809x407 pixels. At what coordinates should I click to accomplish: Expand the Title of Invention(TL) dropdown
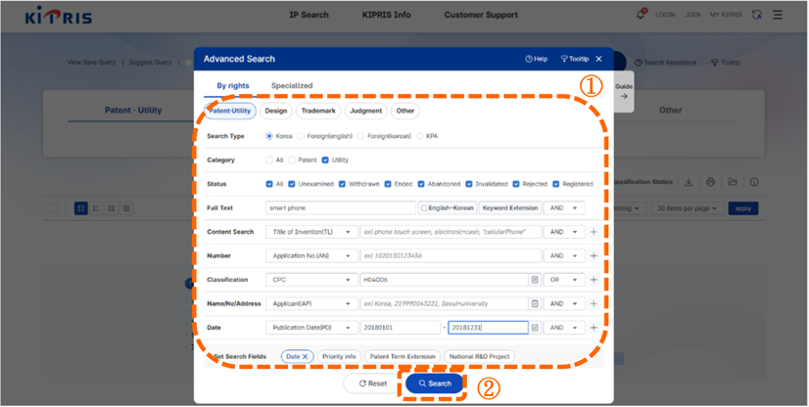(x=309, y=232)
